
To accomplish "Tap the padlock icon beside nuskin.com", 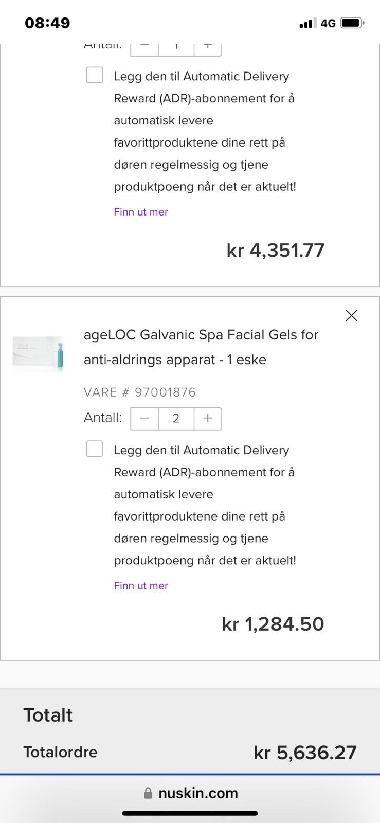I will click(x=148, y=793).
